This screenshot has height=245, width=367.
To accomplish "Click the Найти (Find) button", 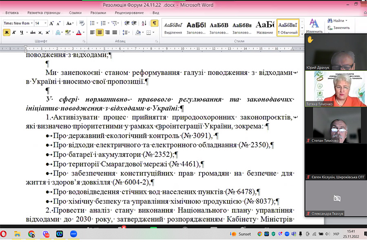I will (x=338, y=20).
